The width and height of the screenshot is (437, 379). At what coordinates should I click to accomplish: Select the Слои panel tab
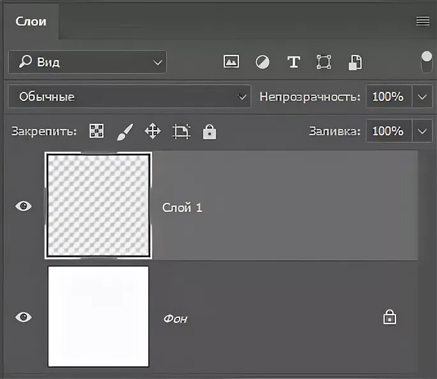coord(31,21)
